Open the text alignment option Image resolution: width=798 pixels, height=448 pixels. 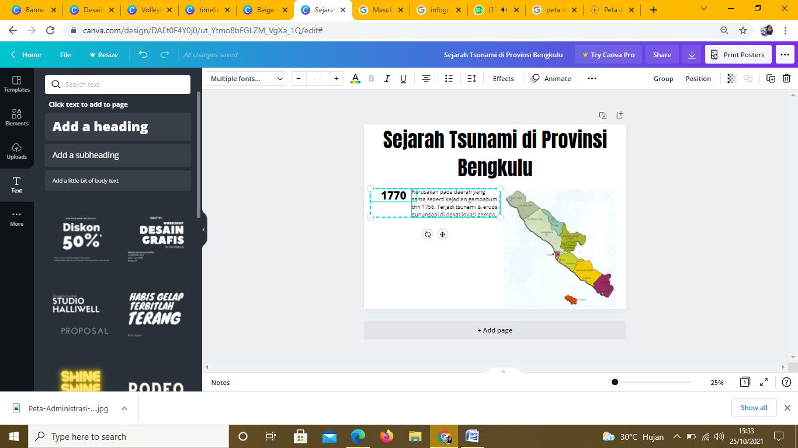coord(426,79)
